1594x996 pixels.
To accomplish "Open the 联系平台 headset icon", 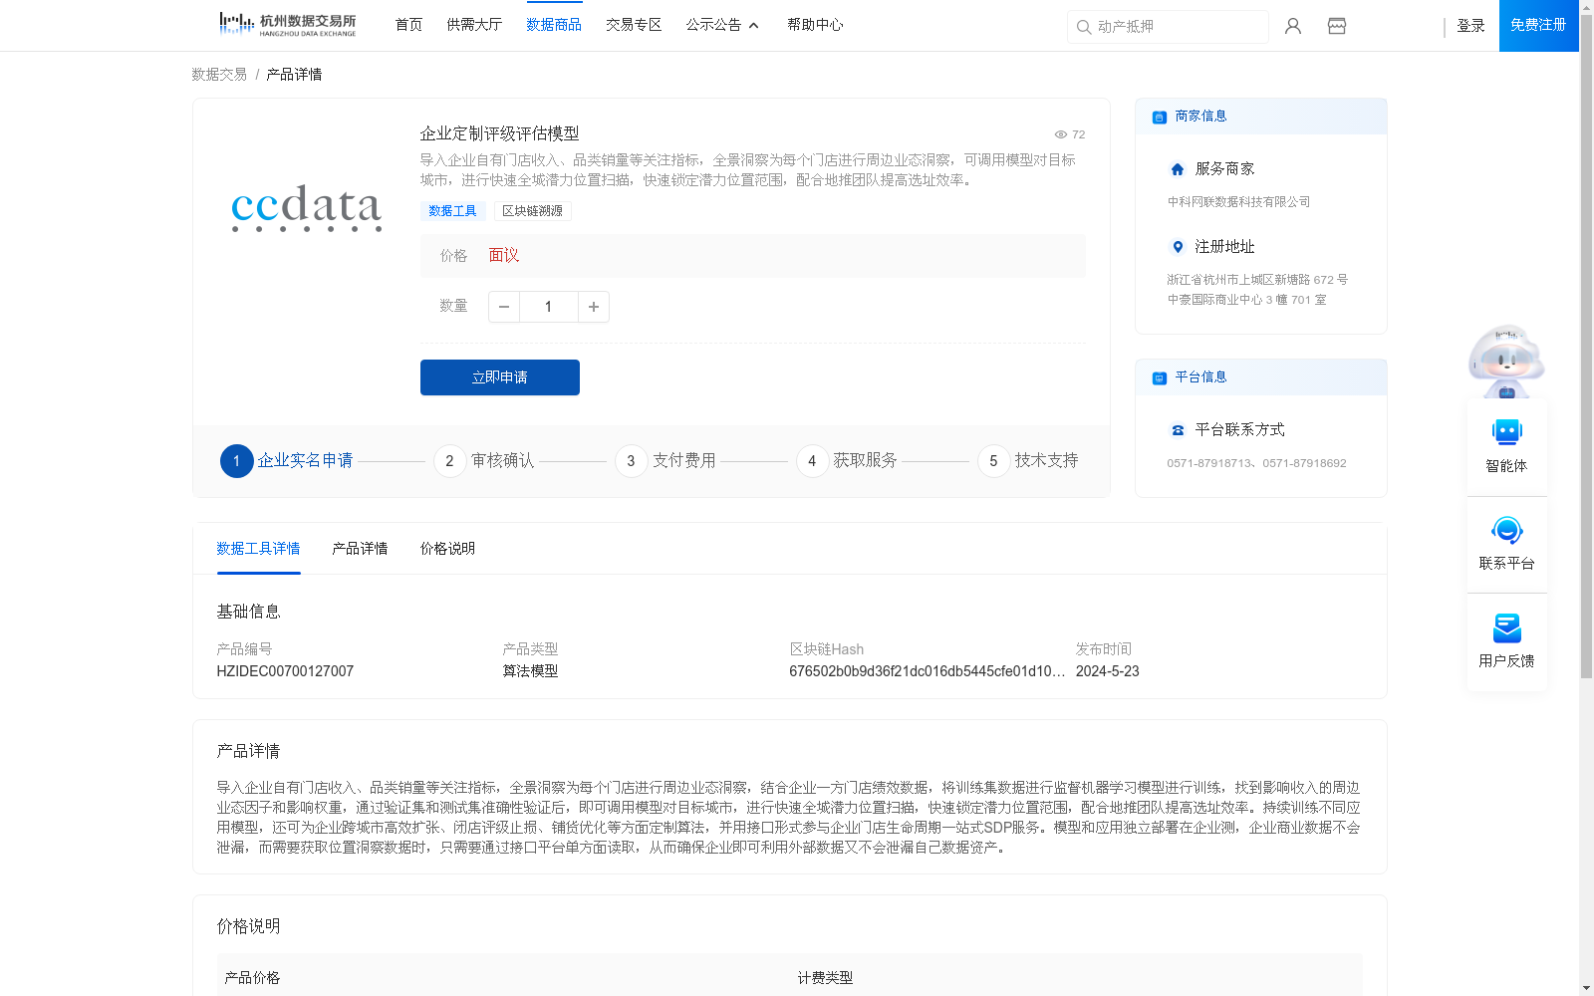I will pyautogui.click(x=1507, y=530).
